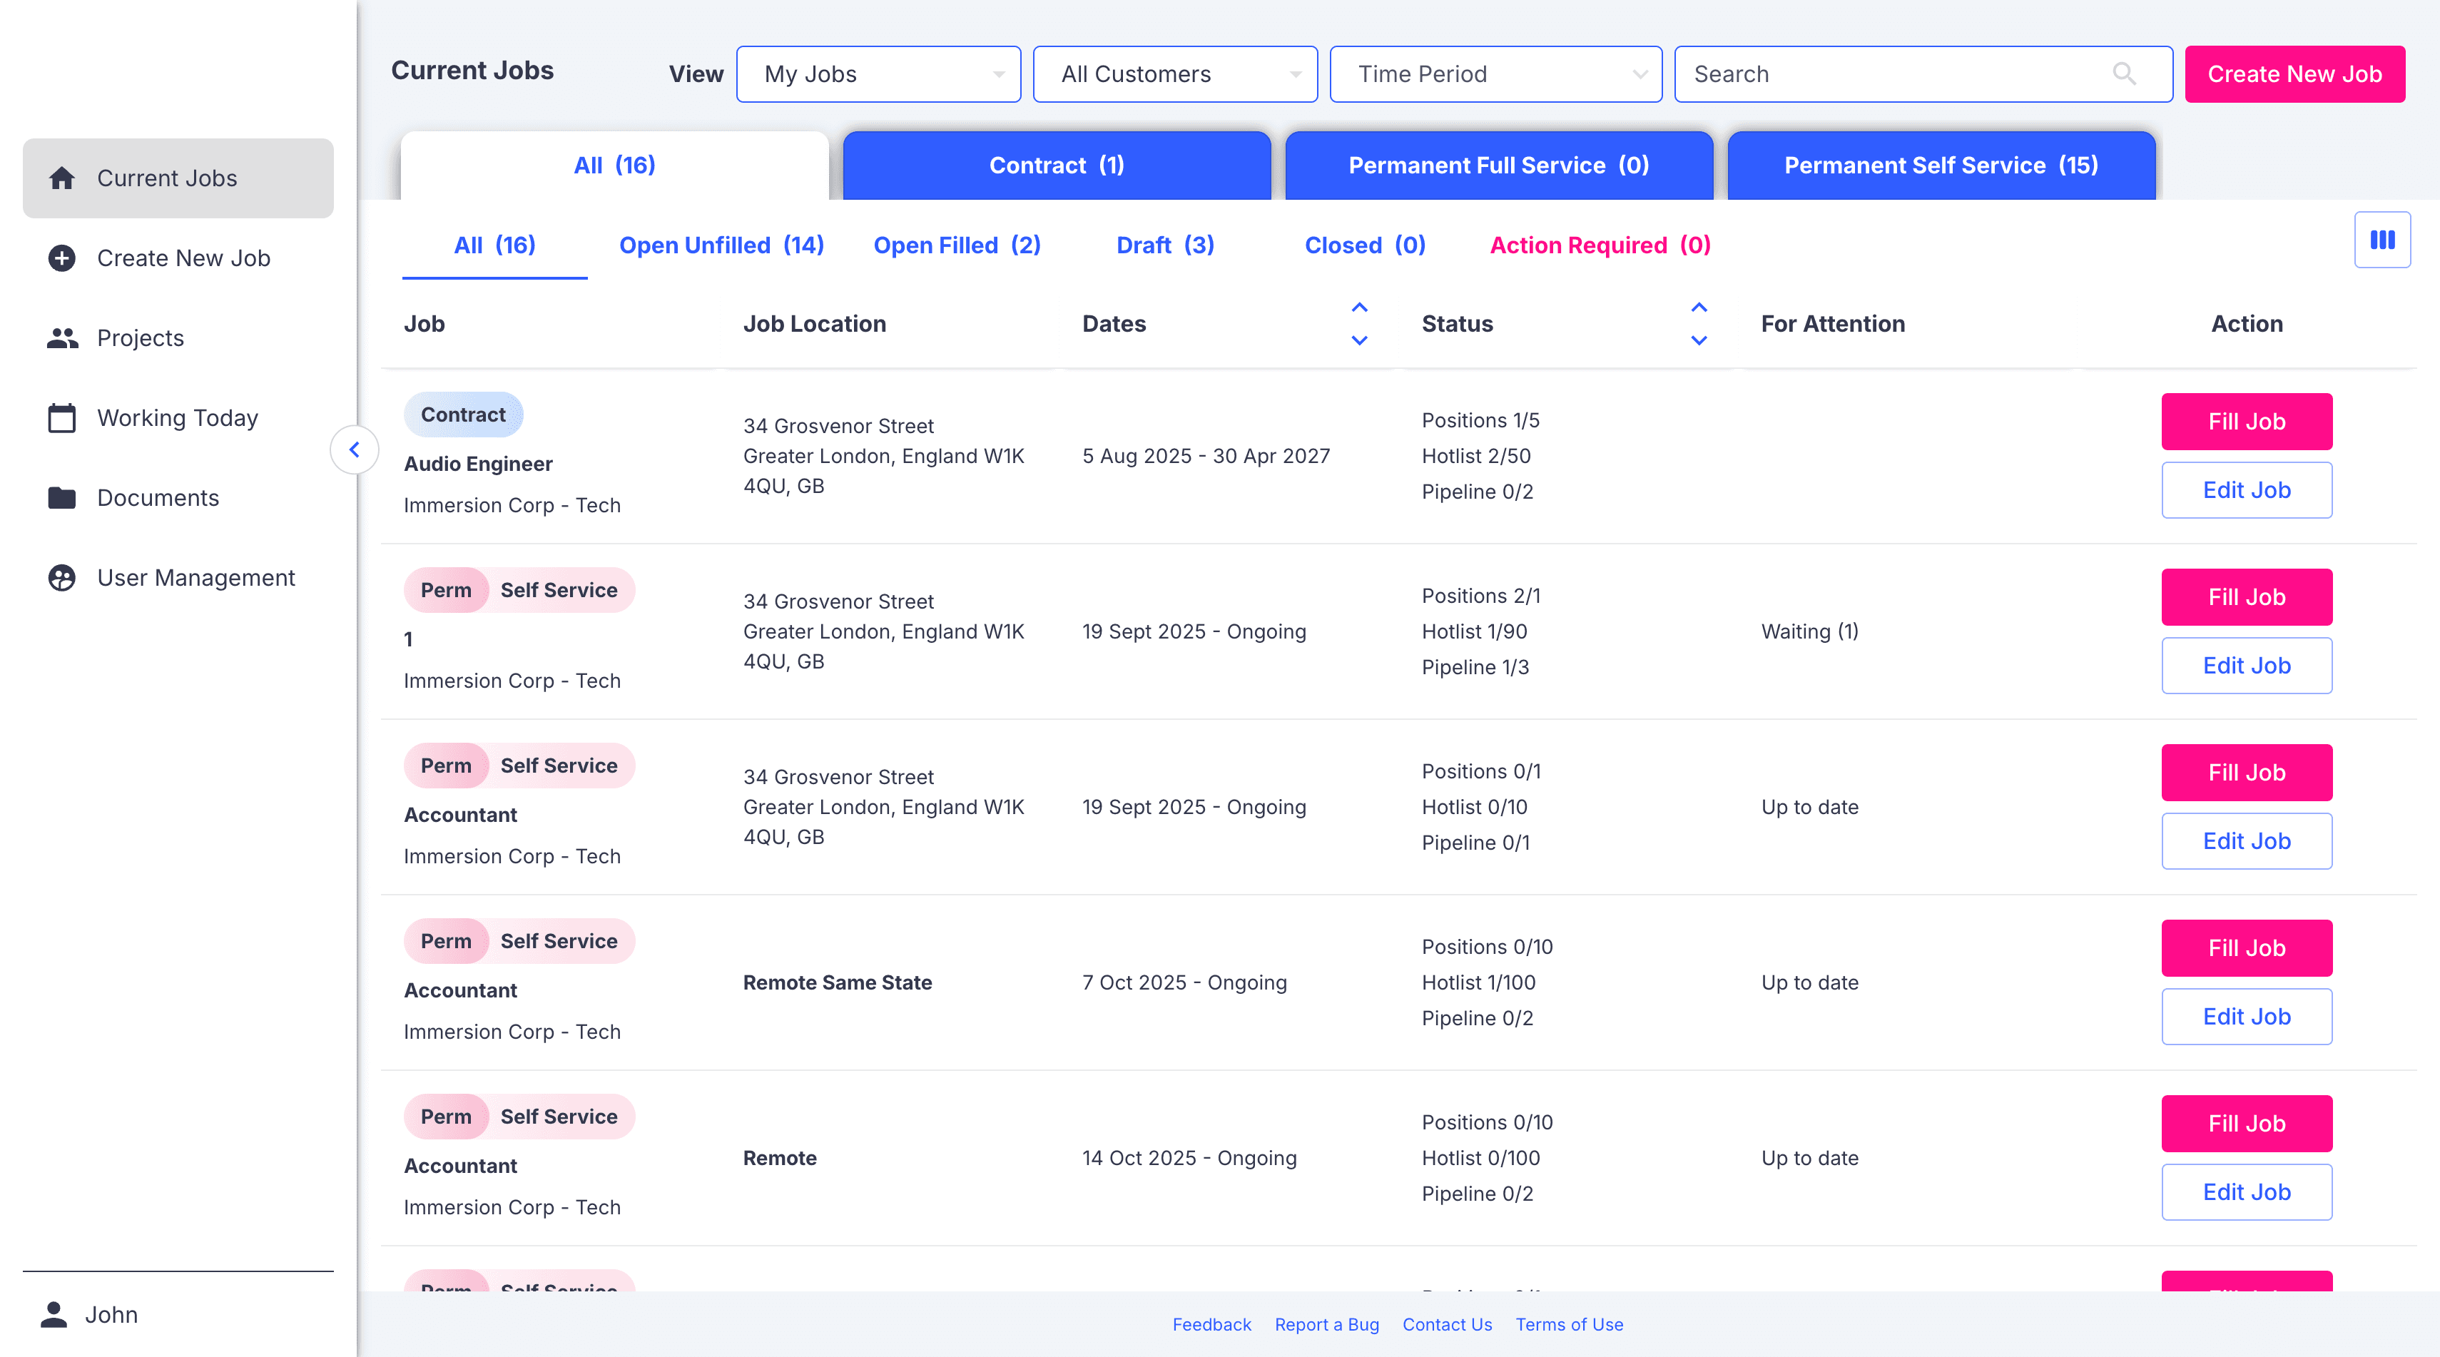
Task: Open Projects via its people icon
Action: (x=63, y=338)
